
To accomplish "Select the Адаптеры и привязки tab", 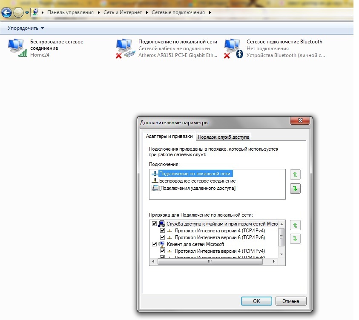I will coord(169,136).
